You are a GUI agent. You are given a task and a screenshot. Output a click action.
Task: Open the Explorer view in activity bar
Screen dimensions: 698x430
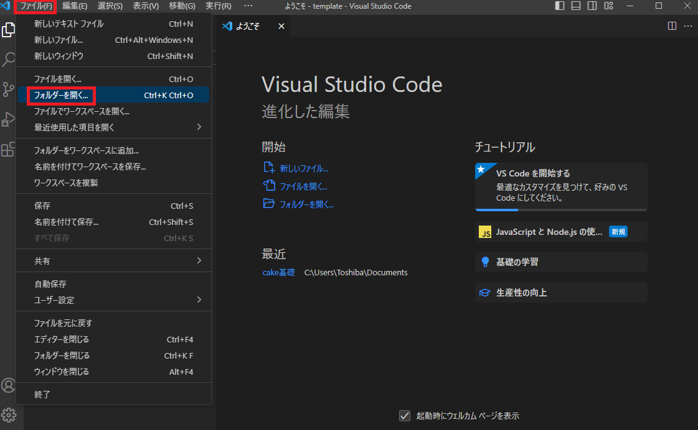8,30
